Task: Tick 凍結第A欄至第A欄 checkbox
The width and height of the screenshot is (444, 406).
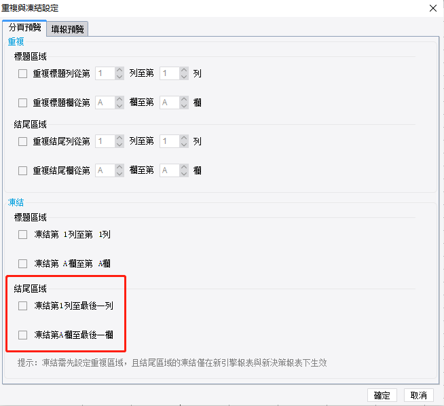Action: click(22, 263)
